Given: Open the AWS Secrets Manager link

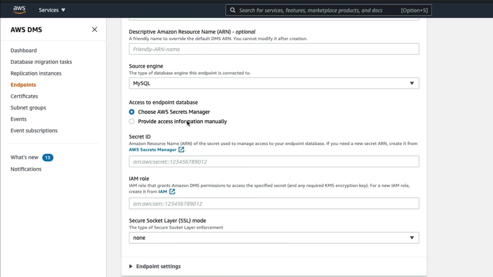Looking at the screenshot, I should pos(153,150).
